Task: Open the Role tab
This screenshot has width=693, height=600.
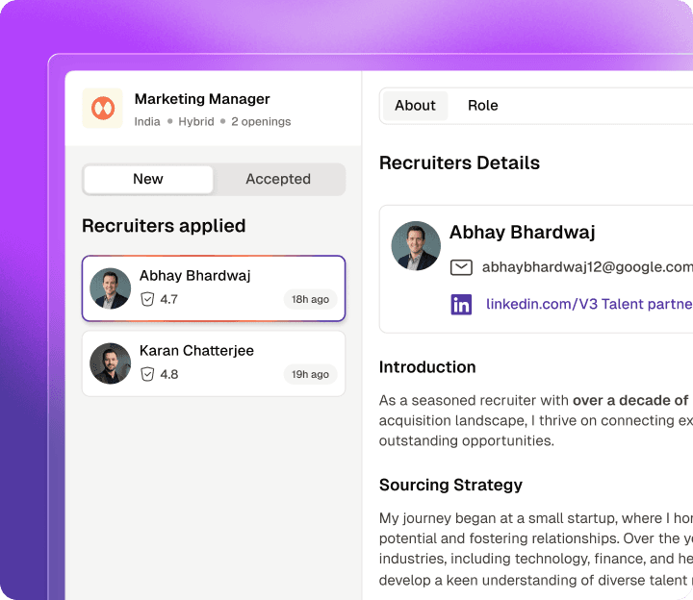Action: pos(482,106)
